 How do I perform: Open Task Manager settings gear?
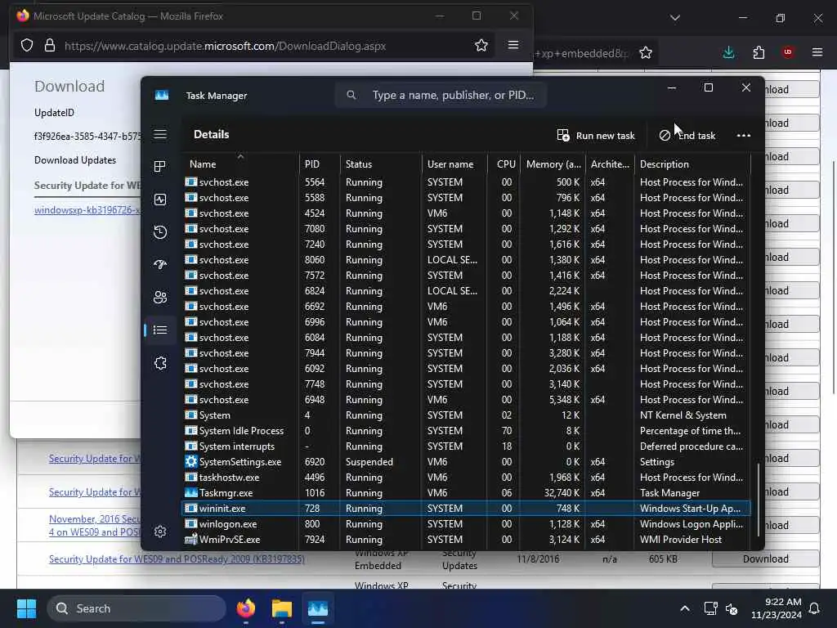(x=160, y=532)
